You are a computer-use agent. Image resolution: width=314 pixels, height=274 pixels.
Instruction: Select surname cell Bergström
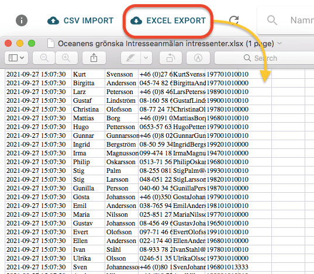pos(122,144)
